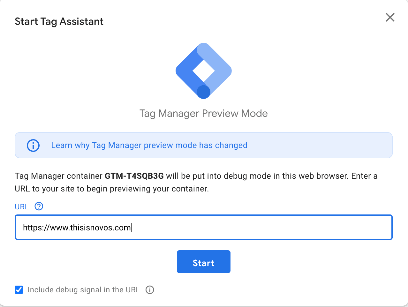408x307 pixels.
Task: Click the info icon in the blue banner
Action: [33, 146]
